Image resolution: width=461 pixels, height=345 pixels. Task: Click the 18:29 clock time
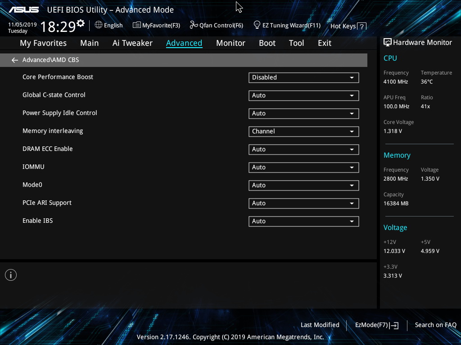tap(58, 27)
